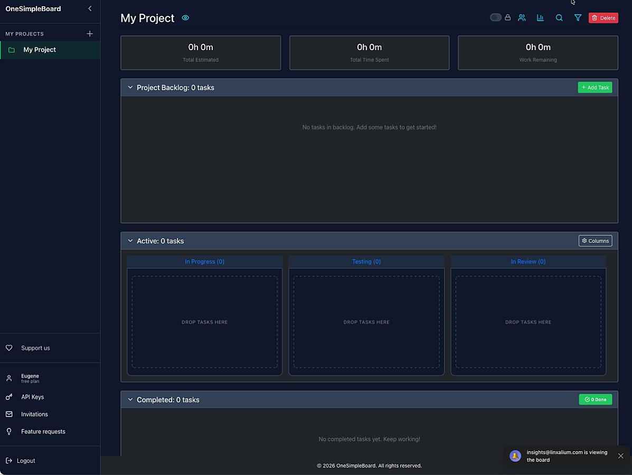
Task: Click the padlock icon in header
Action: click(x=508, y=17)
